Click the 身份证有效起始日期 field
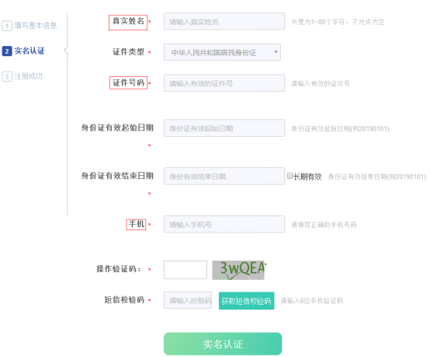The height and width of the screenshot is (357, 430). pyautogui.click(x=224, y=128)
